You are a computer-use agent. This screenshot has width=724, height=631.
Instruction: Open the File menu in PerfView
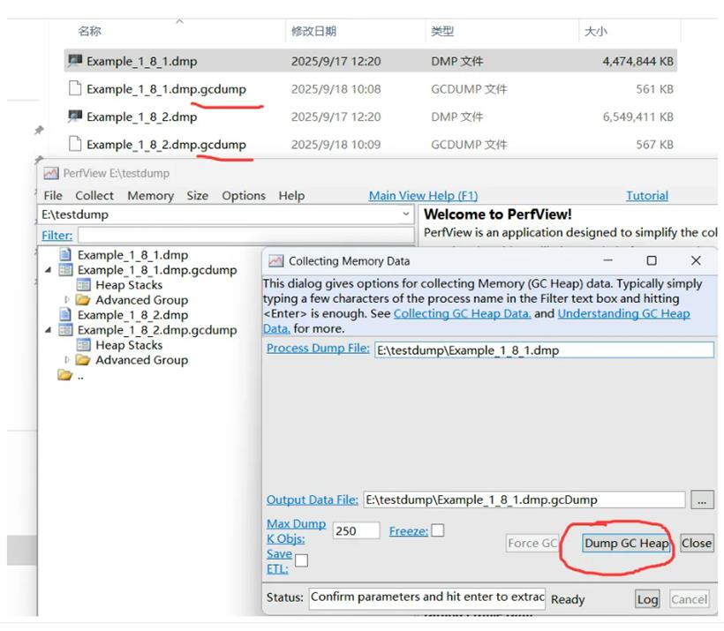(53, 196)
